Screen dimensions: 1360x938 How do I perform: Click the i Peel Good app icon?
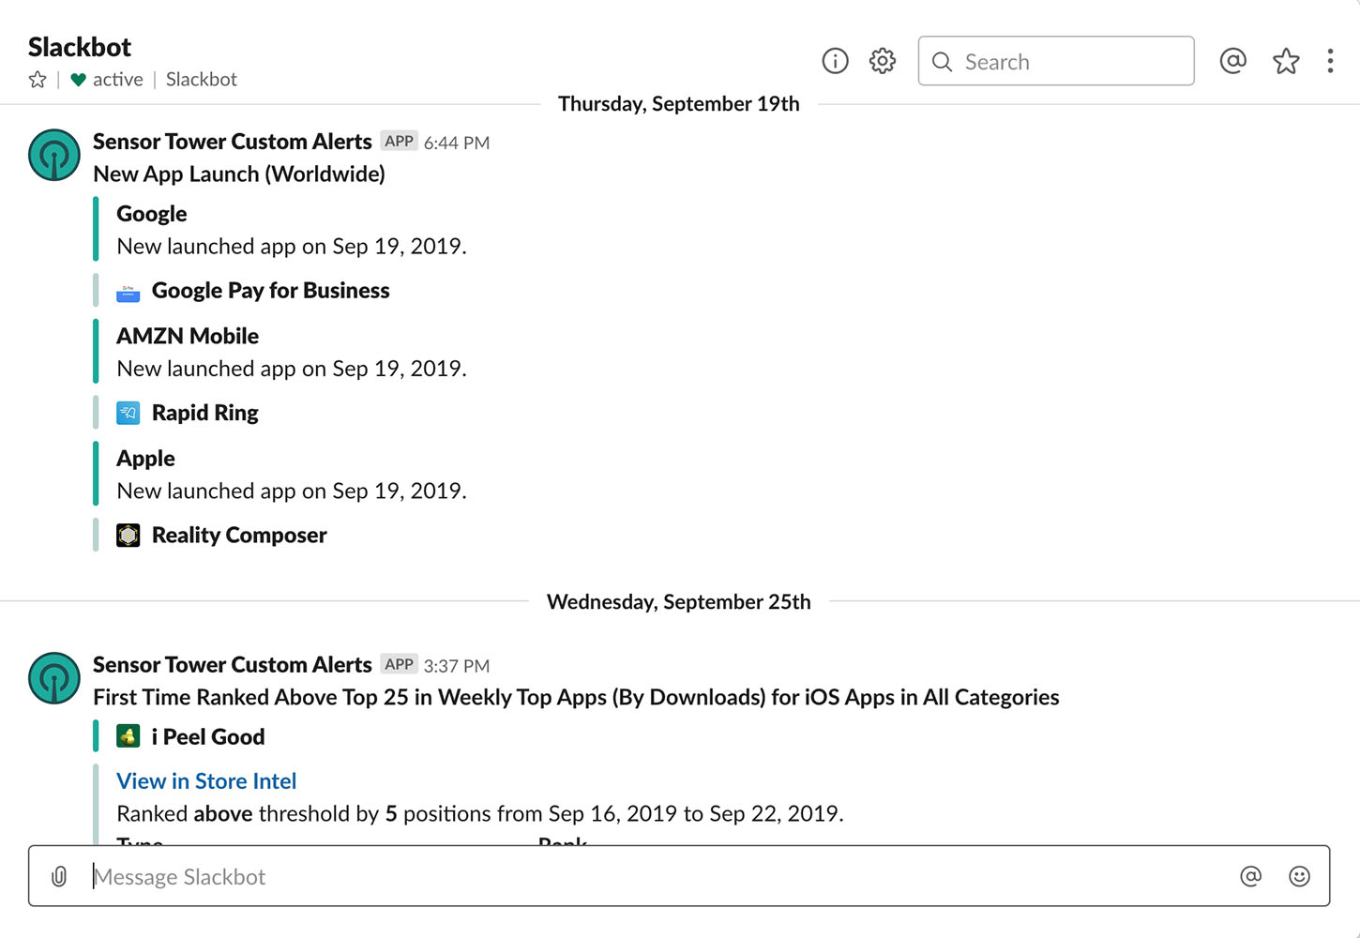point(128,736)
